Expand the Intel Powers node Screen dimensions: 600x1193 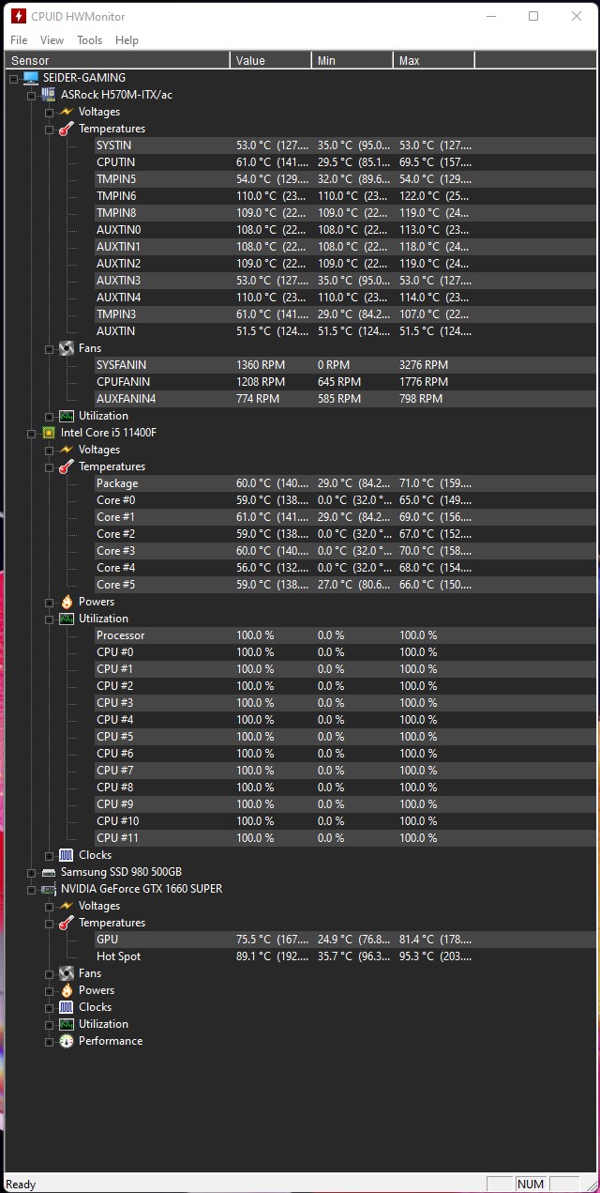pos(49,603)
